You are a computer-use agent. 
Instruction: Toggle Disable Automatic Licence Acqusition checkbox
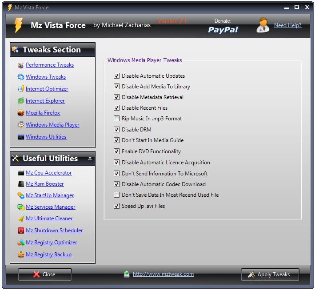(x=116, y=162)
